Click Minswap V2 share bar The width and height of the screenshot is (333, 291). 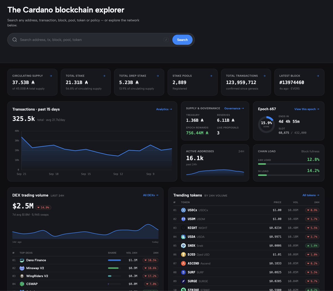(114, 268)
